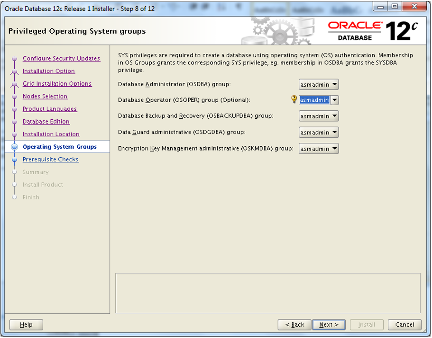The image size is (432, 338).
Task: Open the OSKMDBA Encryption Key group dropdown
Action: 319,149
